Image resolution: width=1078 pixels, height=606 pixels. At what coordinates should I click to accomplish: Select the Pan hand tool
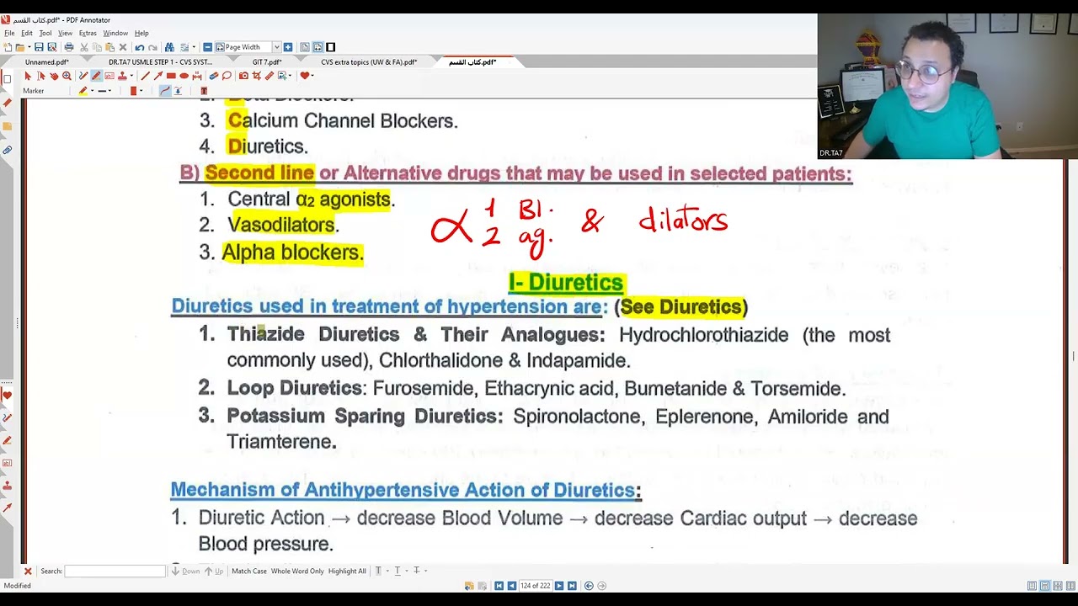coord(55,76)
